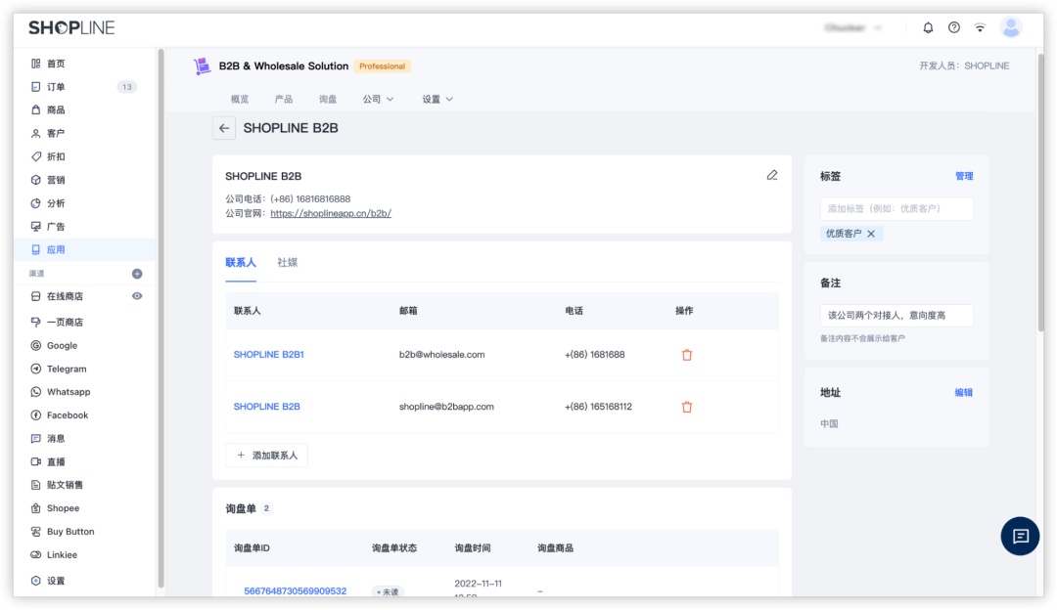Open the account store name dropdown

(x=852, y=28)
